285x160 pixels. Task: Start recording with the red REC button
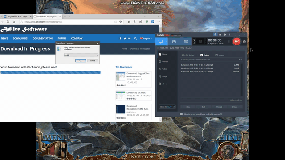pos(236,41)
